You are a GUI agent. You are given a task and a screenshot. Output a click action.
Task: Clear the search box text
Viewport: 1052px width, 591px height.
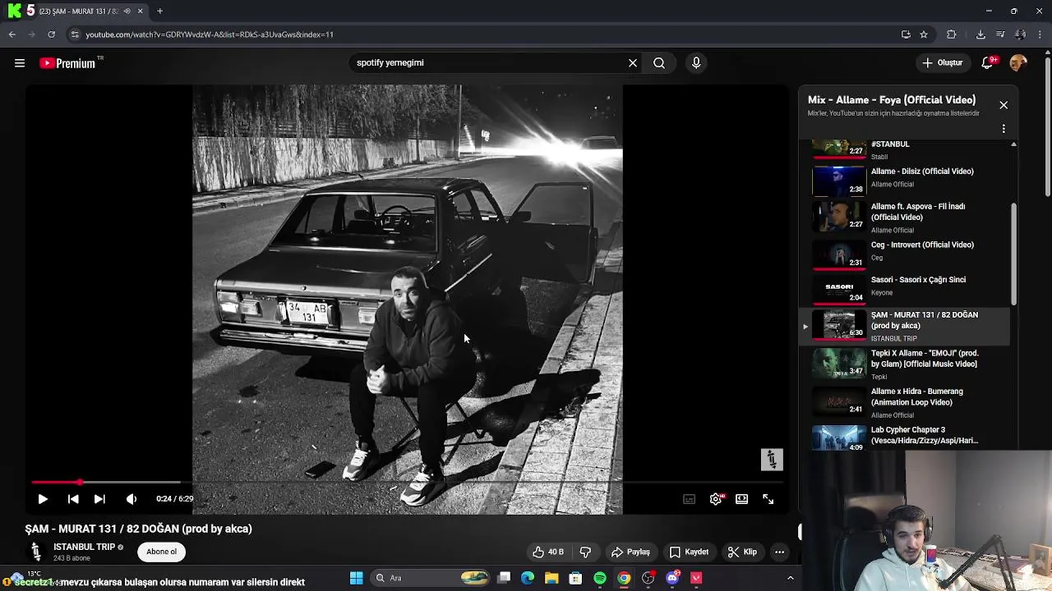pos(633,62)
